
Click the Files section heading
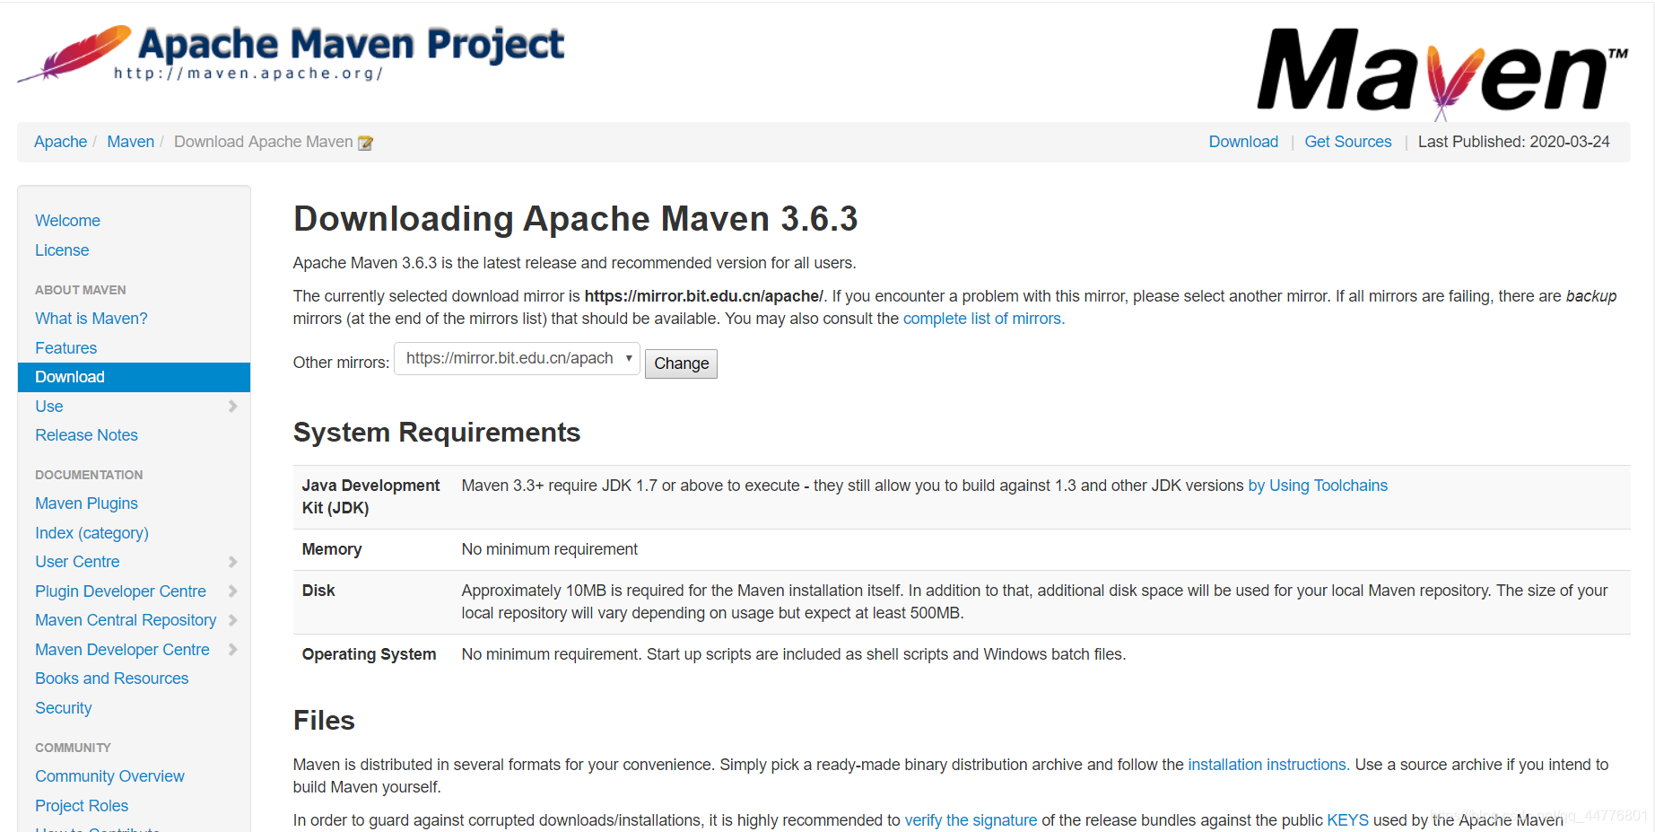pyautogui.click(x=324, y=721)
